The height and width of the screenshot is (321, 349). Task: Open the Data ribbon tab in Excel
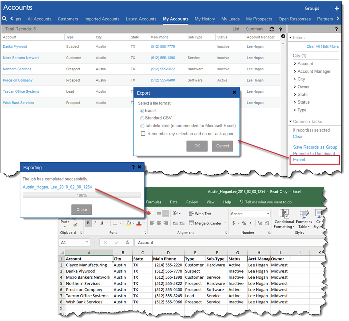pyautogui.click(x=174, y=202)
